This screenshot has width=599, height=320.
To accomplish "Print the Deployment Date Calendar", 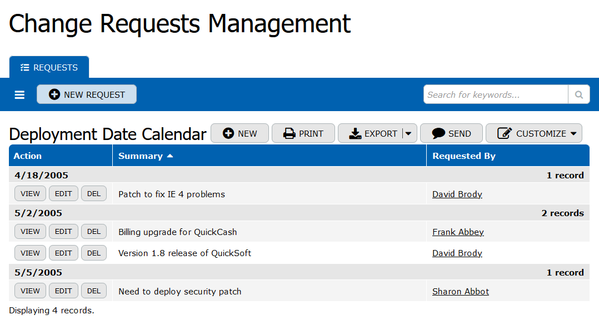I will click(303, 133).
